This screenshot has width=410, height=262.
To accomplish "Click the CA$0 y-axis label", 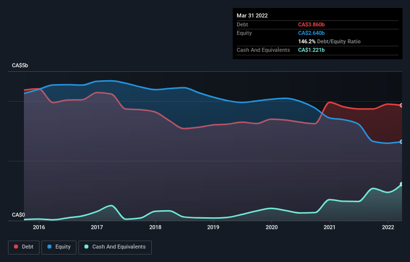I will pyautogui.click(x=18, y=215).
